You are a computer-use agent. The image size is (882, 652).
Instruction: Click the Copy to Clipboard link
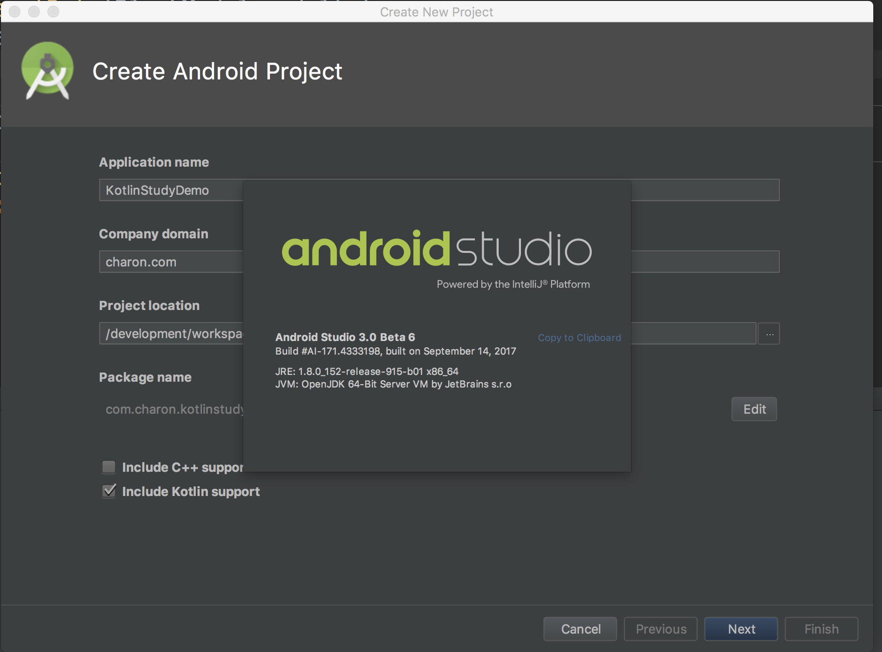pyautogui.click(x=579, y=338)
